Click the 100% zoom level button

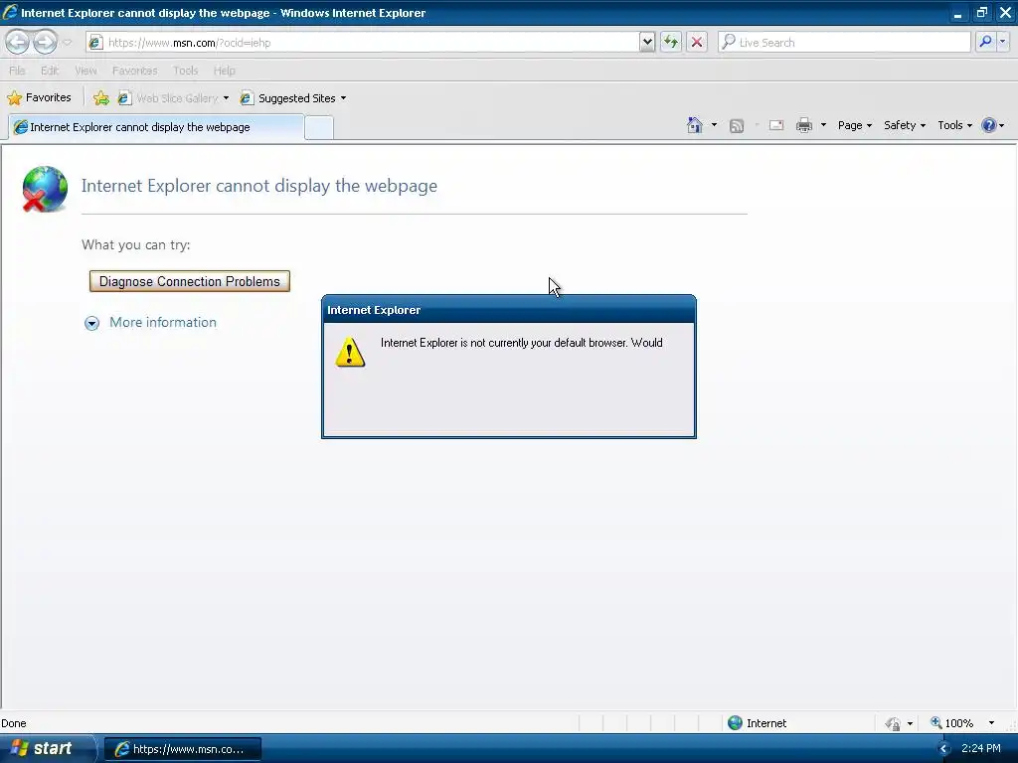(x=951, y=723)
